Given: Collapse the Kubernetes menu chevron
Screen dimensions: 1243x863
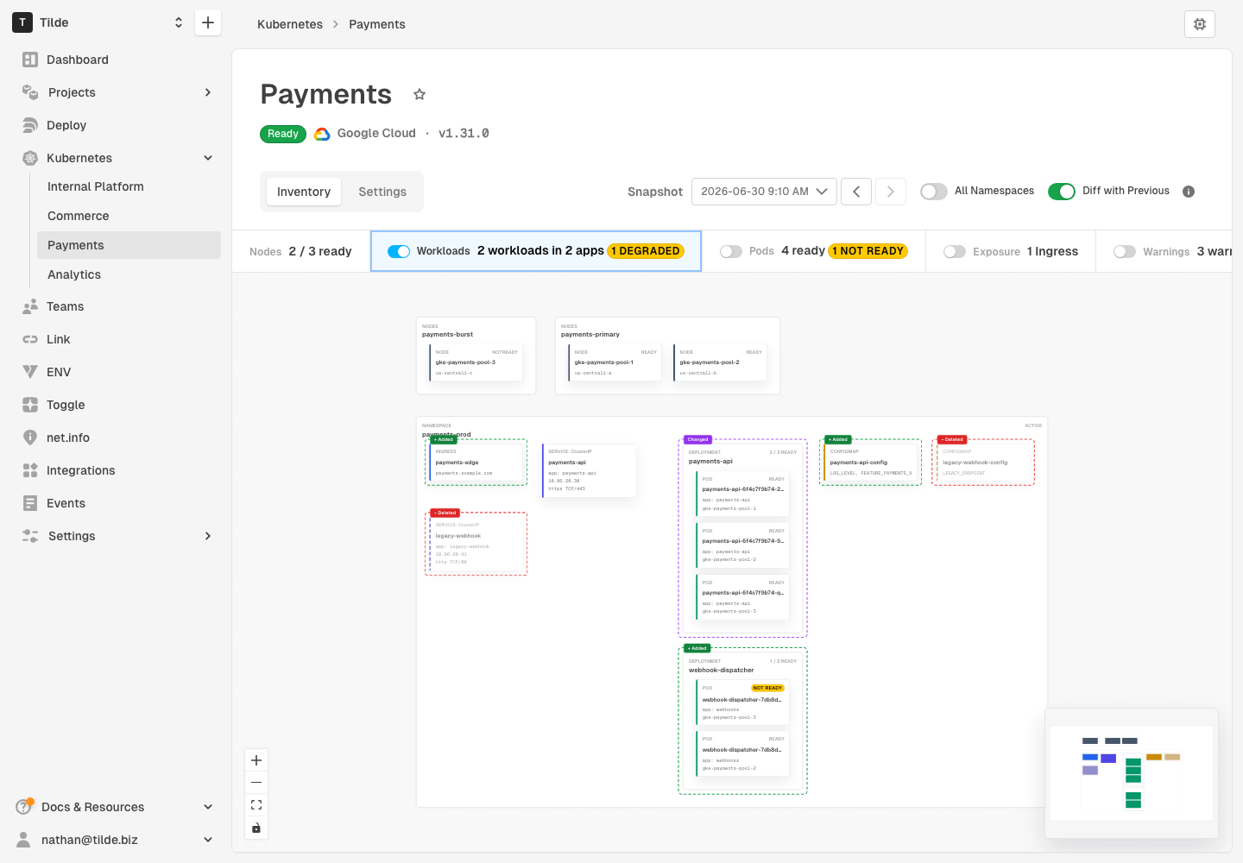Looking at the screenshot, I should 208,158.
